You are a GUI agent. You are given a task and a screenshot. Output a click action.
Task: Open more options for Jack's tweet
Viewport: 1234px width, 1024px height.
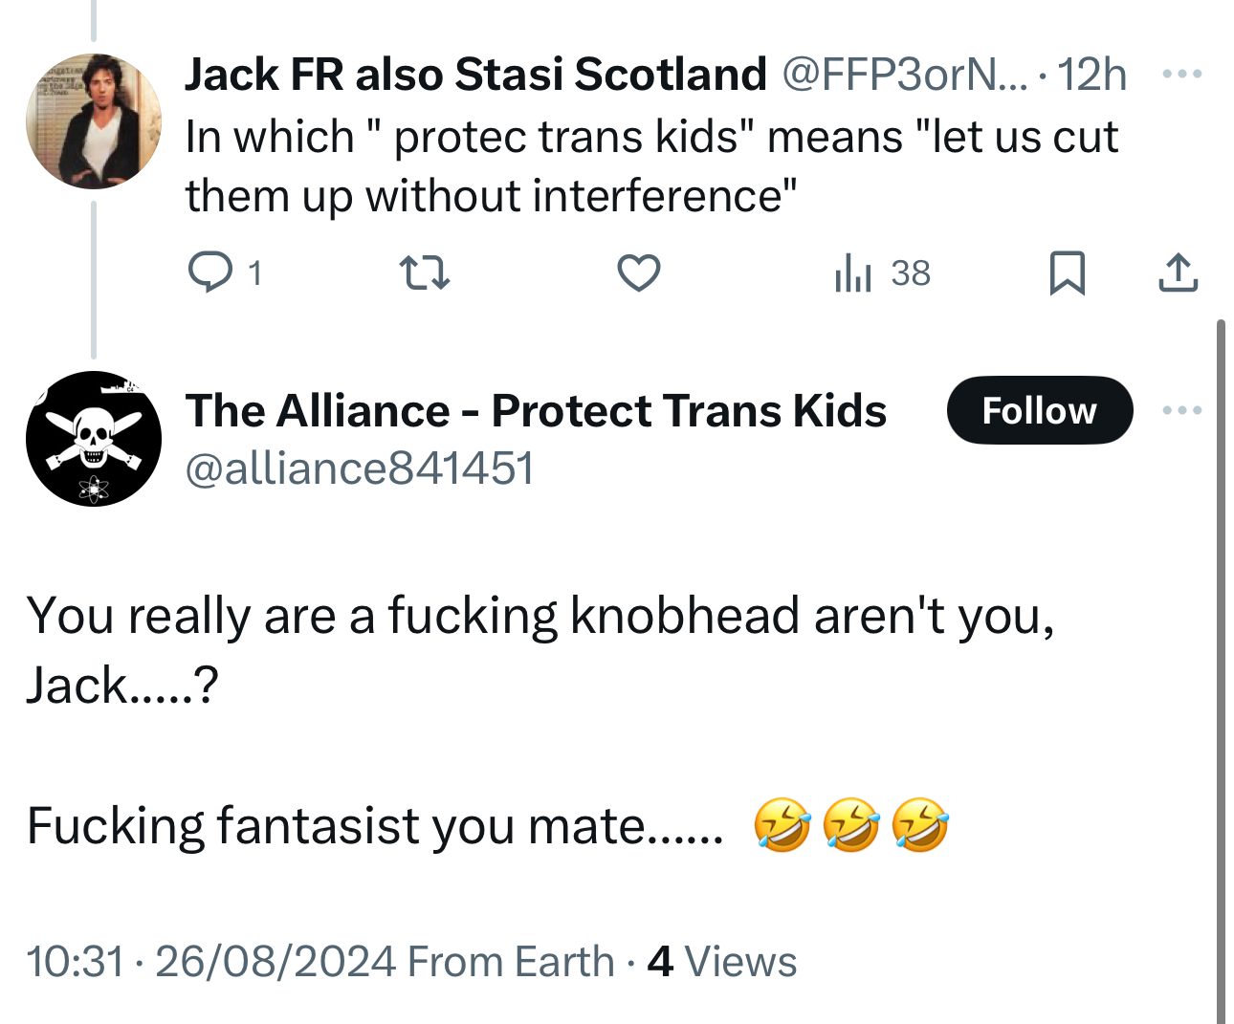1181,74
